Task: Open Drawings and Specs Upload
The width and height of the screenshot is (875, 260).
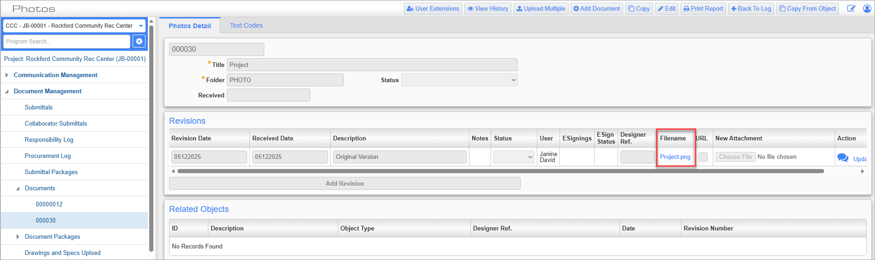Action: click(x=62, y=253)
